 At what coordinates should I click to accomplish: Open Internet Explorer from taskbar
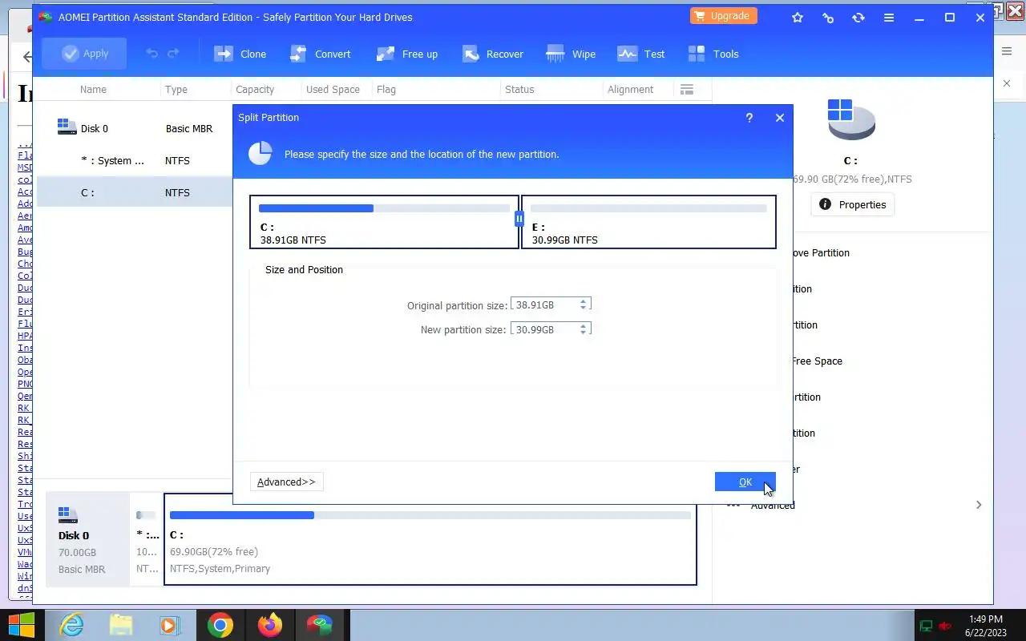(71, 625)
